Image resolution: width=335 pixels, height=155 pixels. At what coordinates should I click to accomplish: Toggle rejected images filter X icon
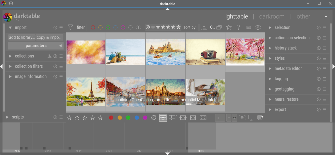tap(148, 27)
